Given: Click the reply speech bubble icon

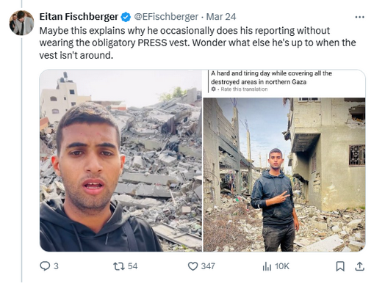Looking at the screenshot, I should pyautogui.click(x=45, y=266).
